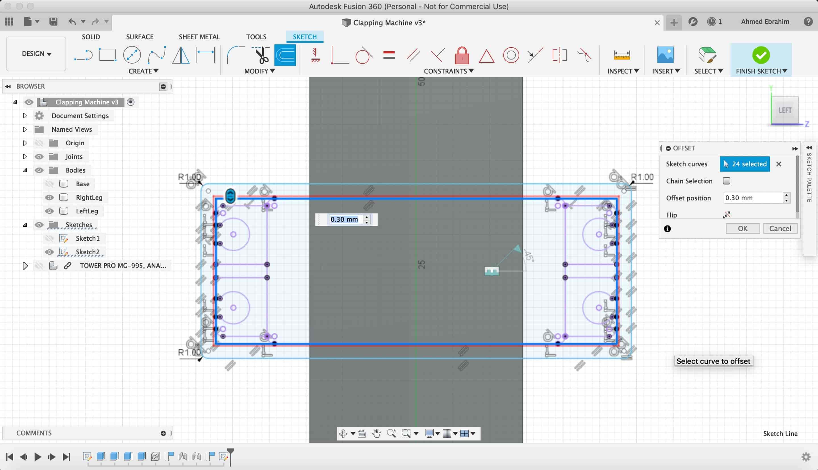Image resolution: width=818 pixels, height=470 pixels.
Task: Edit the Offset position input field
Action: (x=753, y=198)
